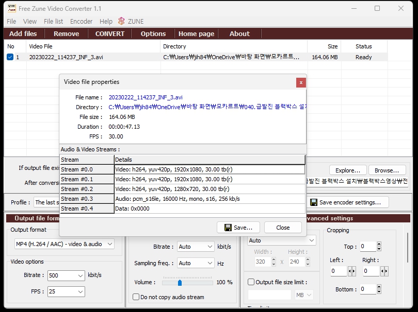
Task: Click the cropping Left value field
Action: tap(339, 271)
